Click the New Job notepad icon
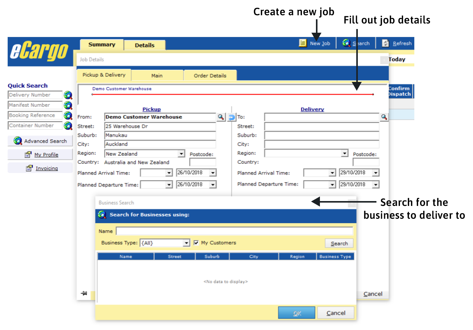The image size is (473, 330). 302,43
